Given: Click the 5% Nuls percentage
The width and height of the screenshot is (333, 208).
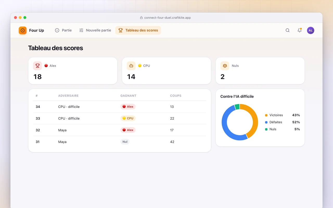Looking at the screenshot, I should tap(297, 129).
